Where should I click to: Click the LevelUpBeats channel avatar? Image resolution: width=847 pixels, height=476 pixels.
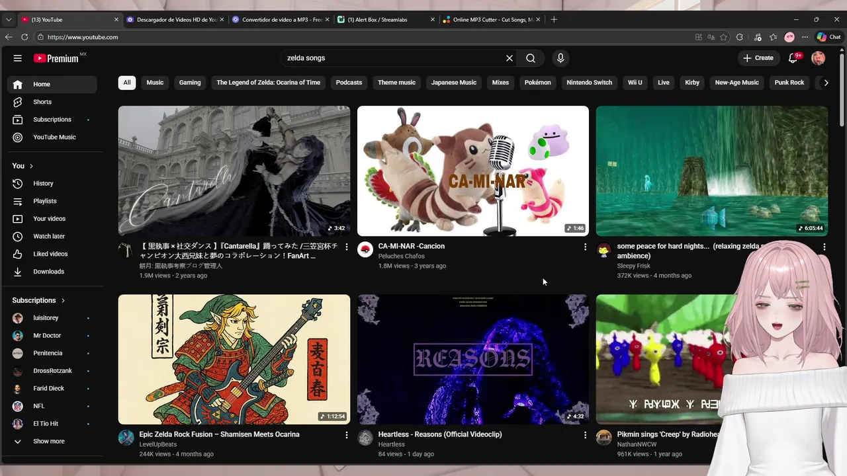tap(126, 438)
